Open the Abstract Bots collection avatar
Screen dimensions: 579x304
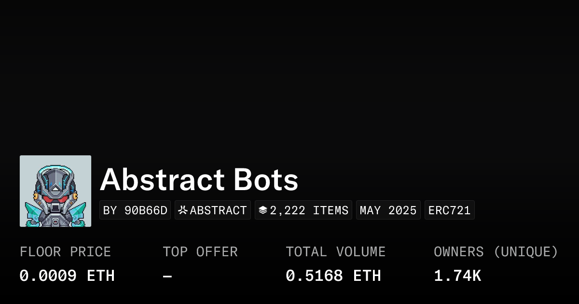(x=55, y=191)
